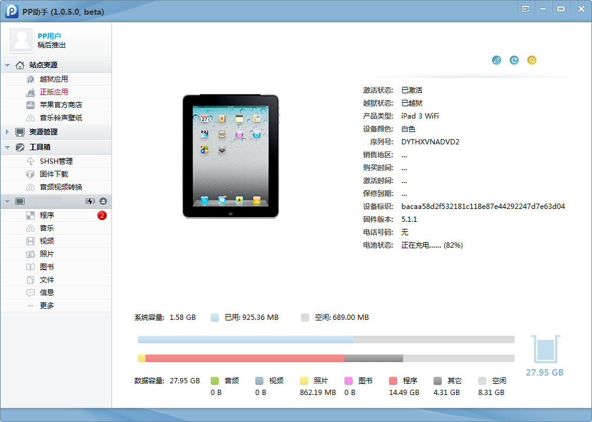
Task: Select 苹果官方商店 sidebar item
Action: coord(61,105)
